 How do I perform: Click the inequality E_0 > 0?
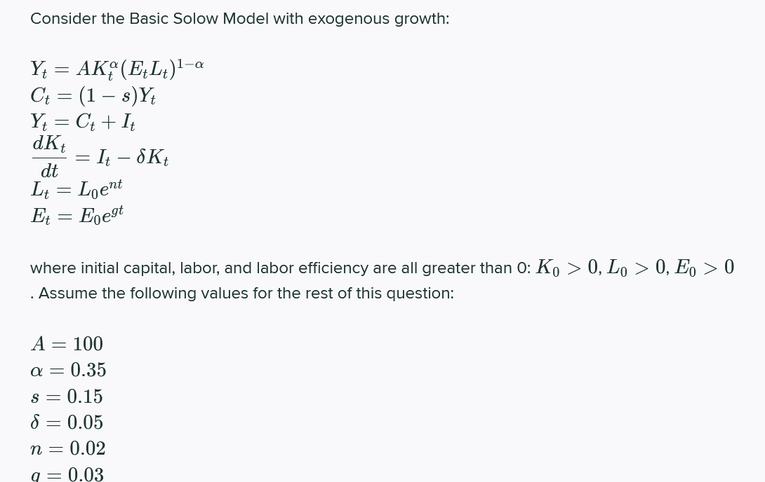click(705, 268)
